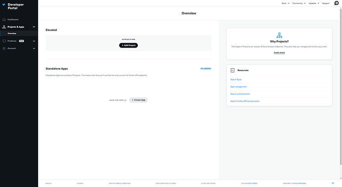Expand the Account section chevron
Image resolution: width=342 pixels, height=187 pixels.
(x=34, y=48)
